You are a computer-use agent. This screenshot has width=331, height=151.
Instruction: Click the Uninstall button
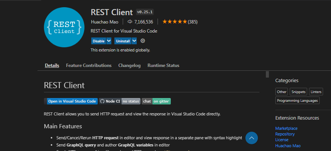coord(123,41)
